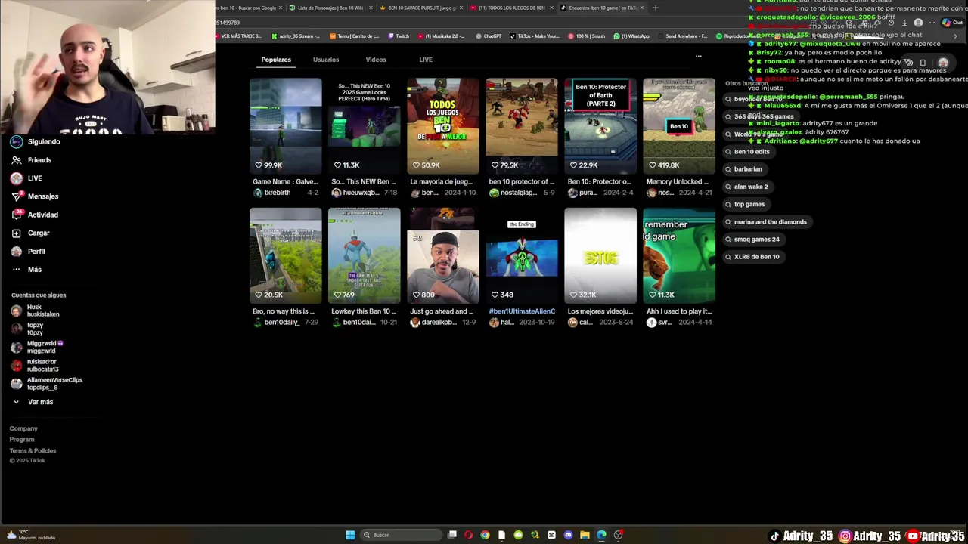This screenshot has height=544, width=968.
Task: Click search icon next to 'barbarian' suggestion
Action: tap(728, 169)
